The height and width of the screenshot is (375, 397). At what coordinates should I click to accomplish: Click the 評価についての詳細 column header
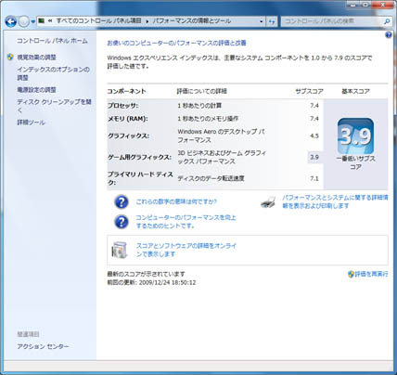coord(201,91)
